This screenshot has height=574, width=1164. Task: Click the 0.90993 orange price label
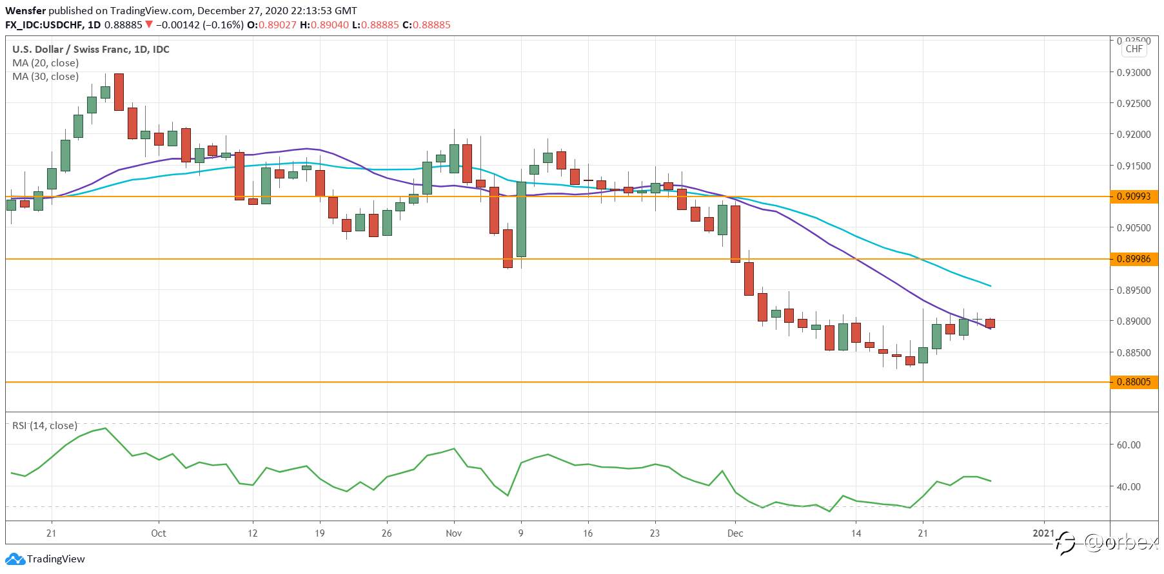point(1134,196)
